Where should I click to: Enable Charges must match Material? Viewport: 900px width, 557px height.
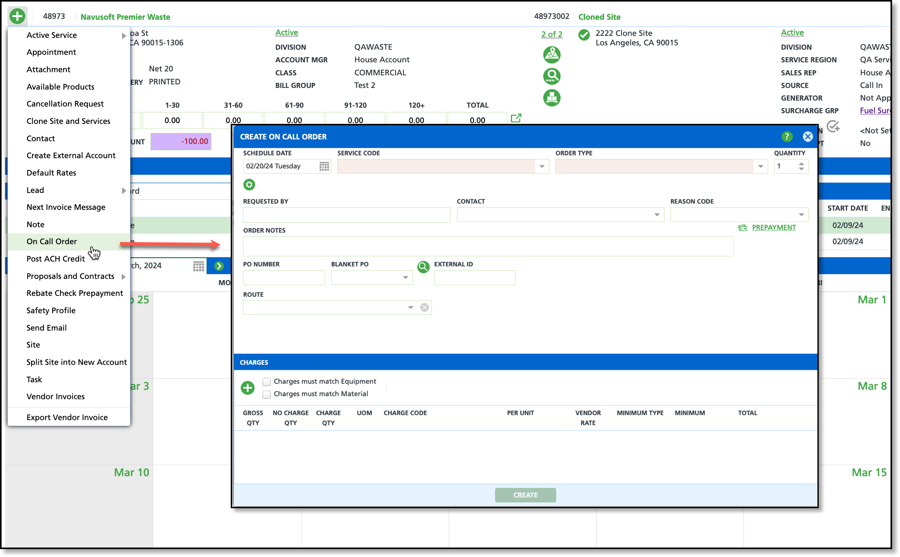point(267,394)
